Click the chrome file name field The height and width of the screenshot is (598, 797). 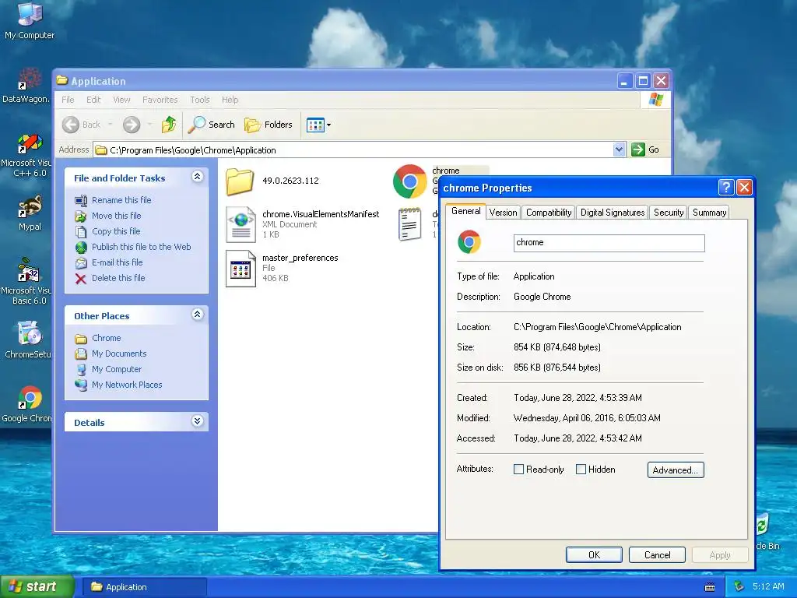609,243
